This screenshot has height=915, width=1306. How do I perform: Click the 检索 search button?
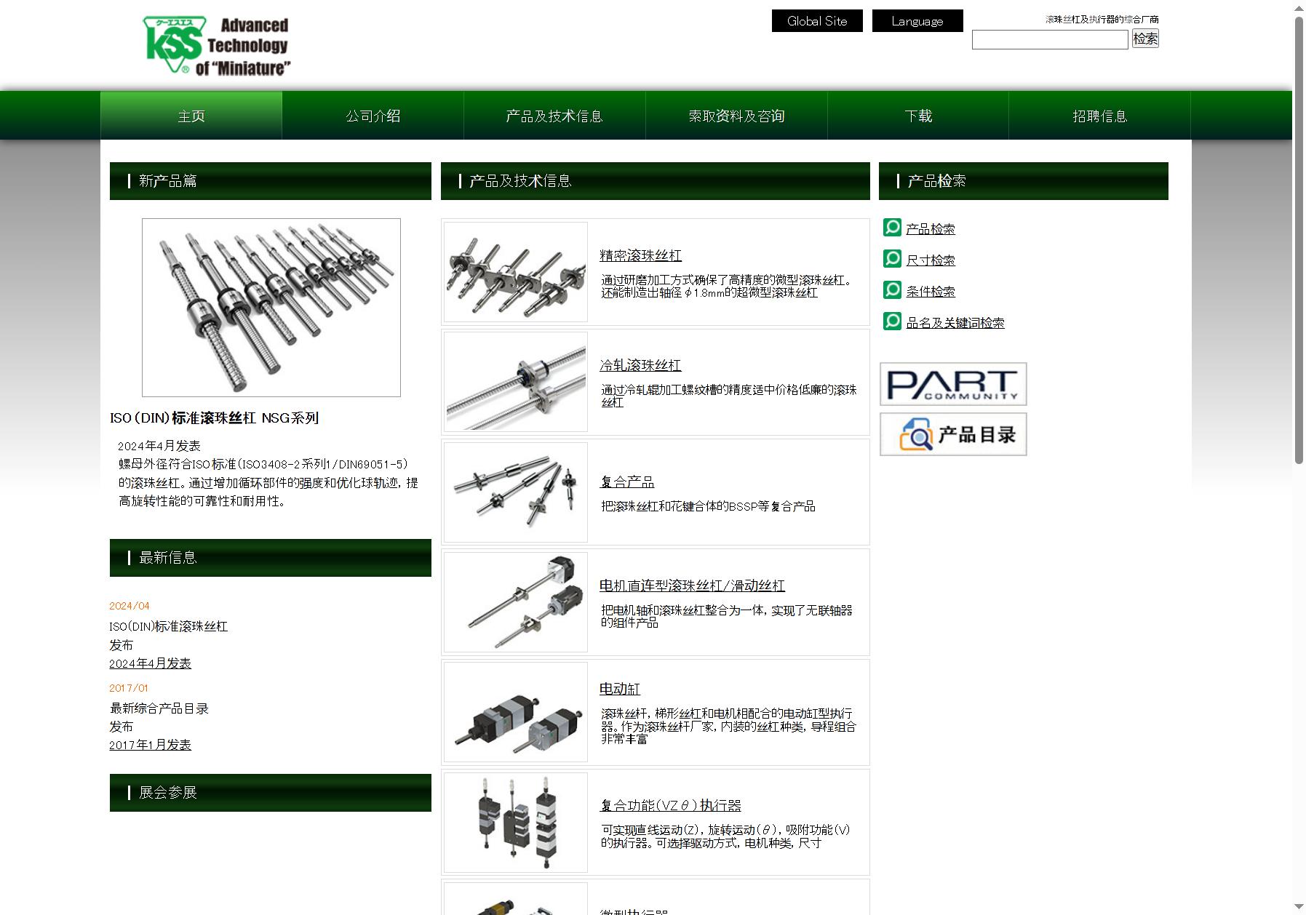coord(1145,39)
